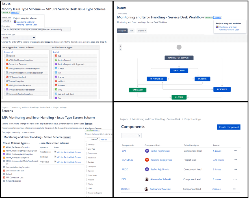Sort by the Component lead column header
Screen dimensions: 249x198
coord(153,145)
